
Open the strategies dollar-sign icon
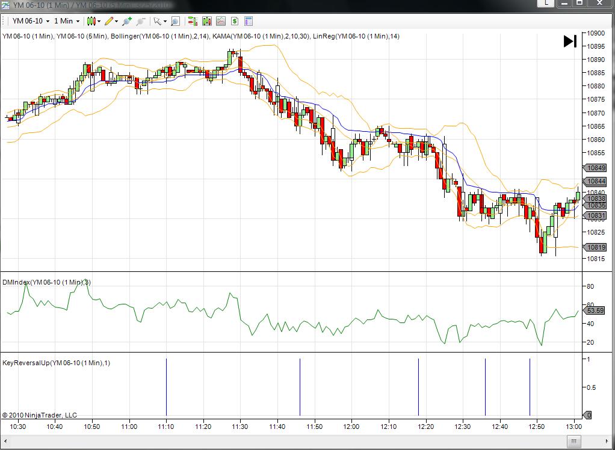234,21
